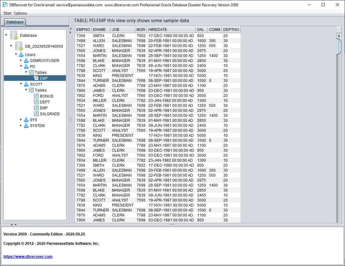Open the DEPT table icon
Viewport: 345px width, 266px height.
pos(36,102)
